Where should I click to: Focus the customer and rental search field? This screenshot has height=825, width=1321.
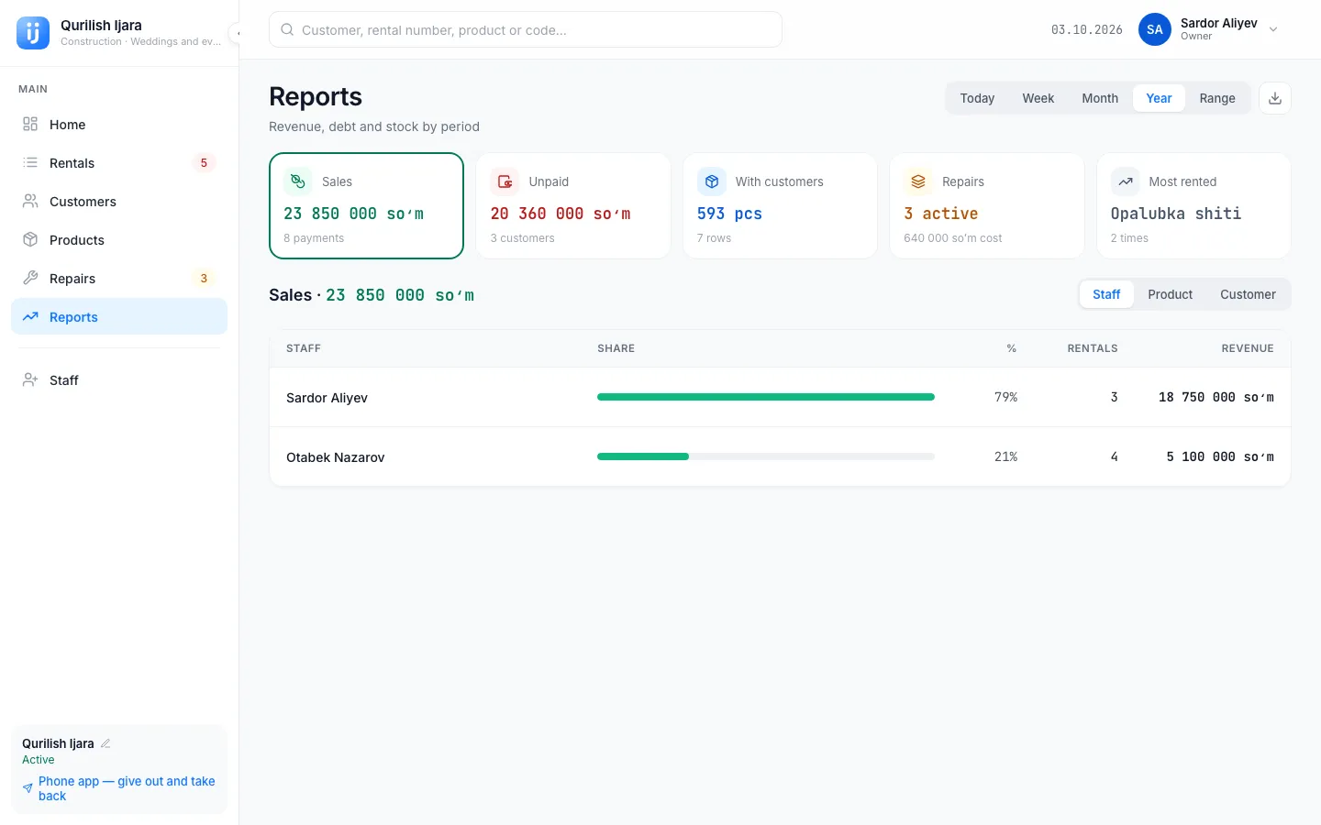(526, 29)
